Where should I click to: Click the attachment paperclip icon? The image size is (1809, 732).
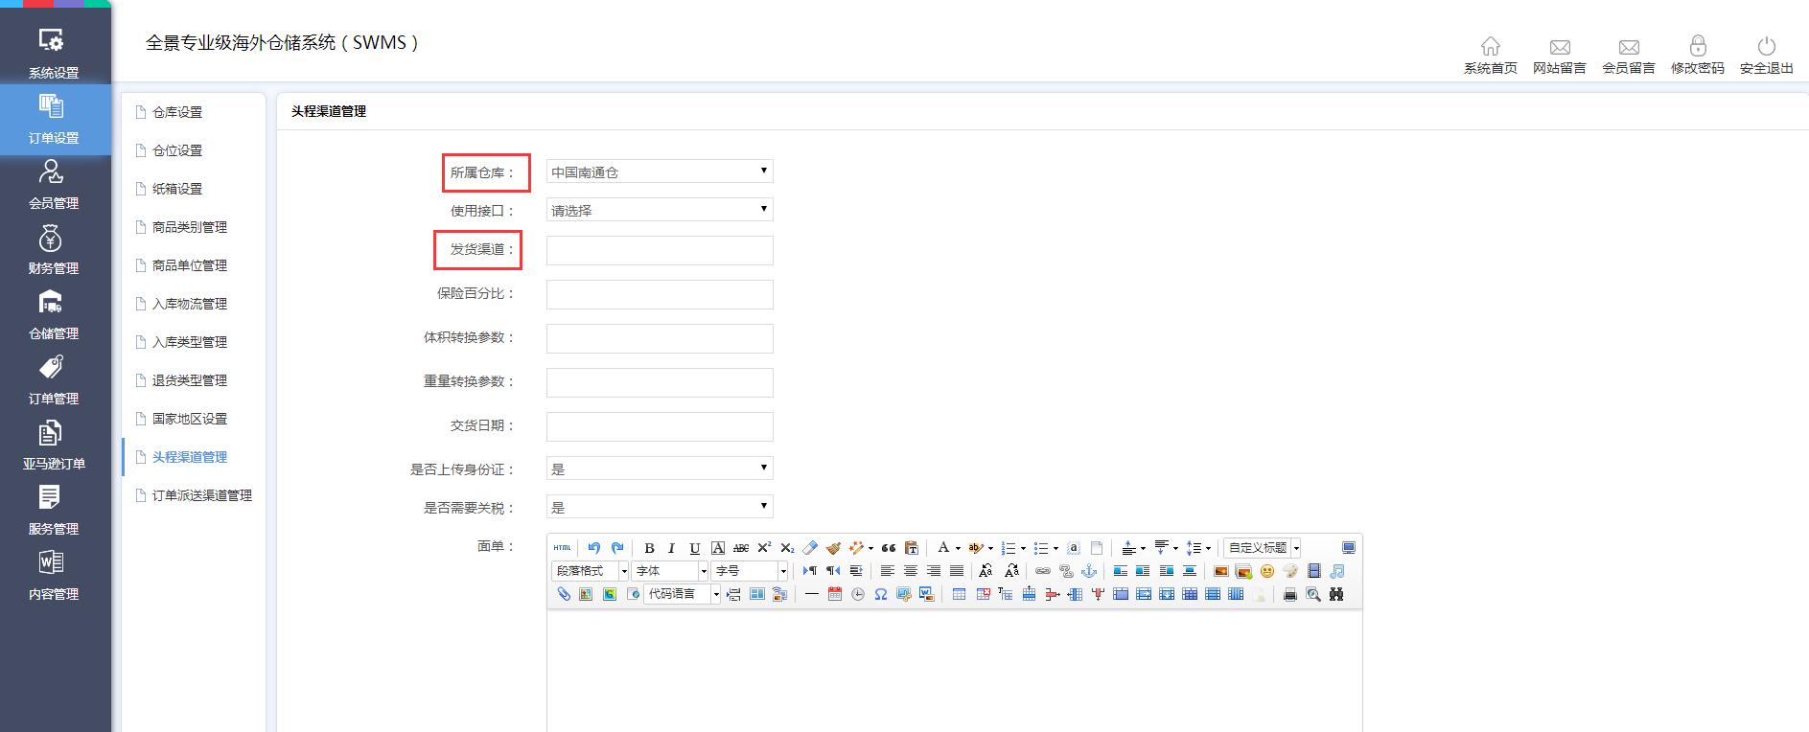click(x=564, y=594)
